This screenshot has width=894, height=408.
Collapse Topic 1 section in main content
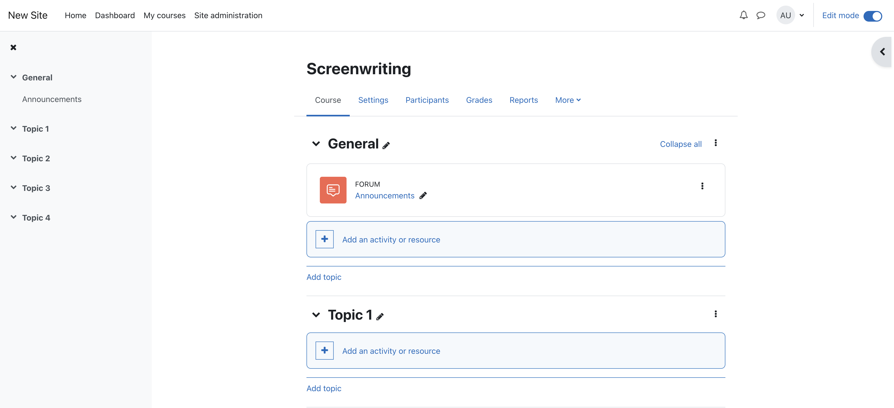[316, 315]
